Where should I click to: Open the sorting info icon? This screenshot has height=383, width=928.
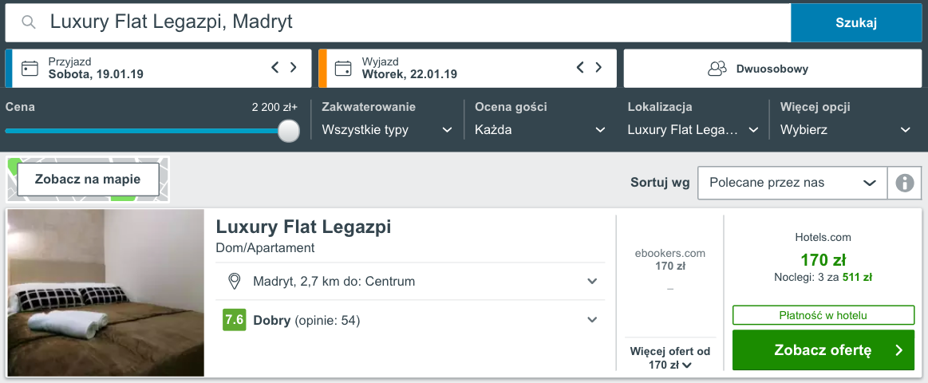click(x=905, y=183)
